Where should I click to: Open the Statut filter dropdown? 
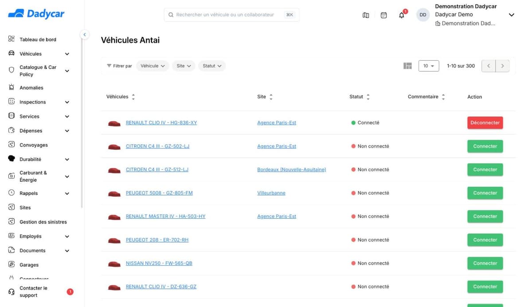coord(212,66)
